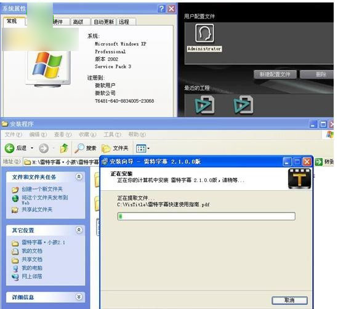Screen dimensions: 354x309
Task: Open 共享文档 in Other Places
Action: click(32, 260)
